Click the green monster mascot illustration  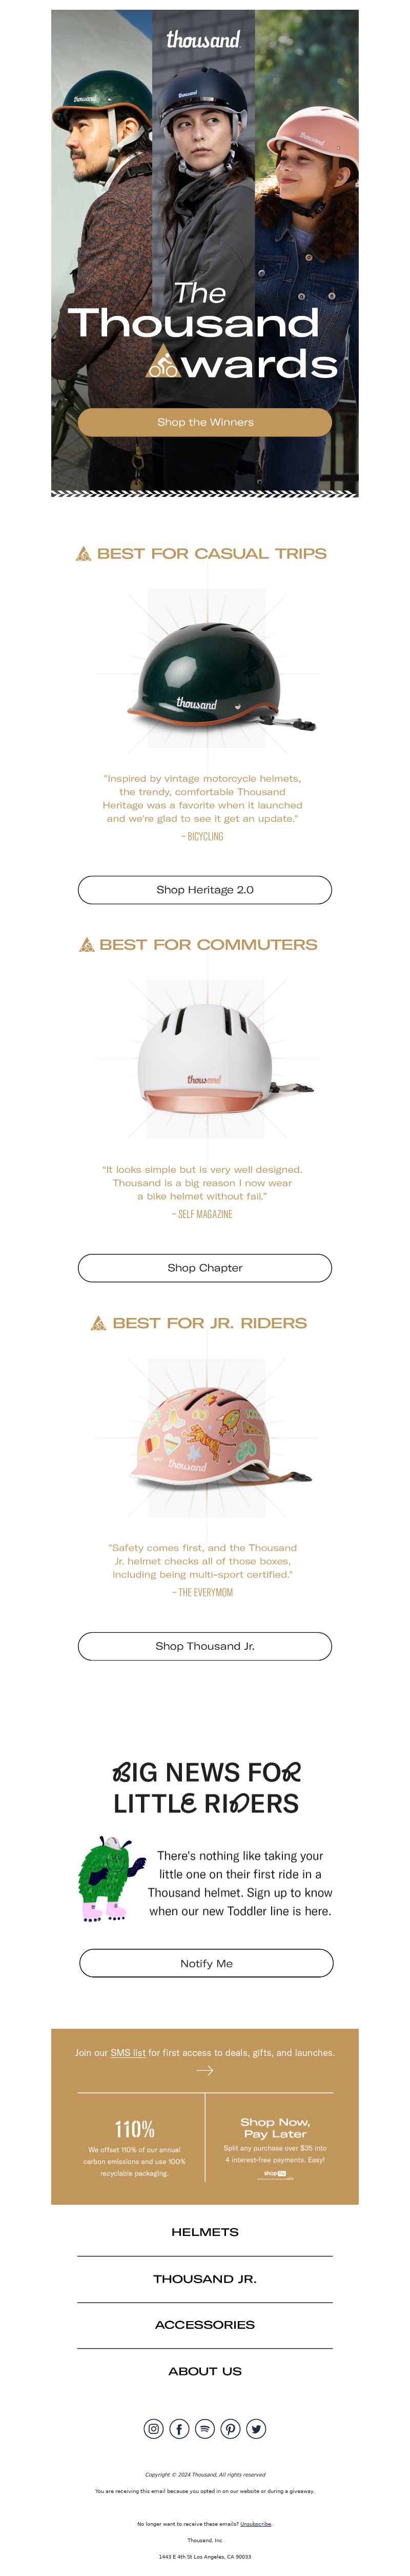click(x=105, y=1878)
